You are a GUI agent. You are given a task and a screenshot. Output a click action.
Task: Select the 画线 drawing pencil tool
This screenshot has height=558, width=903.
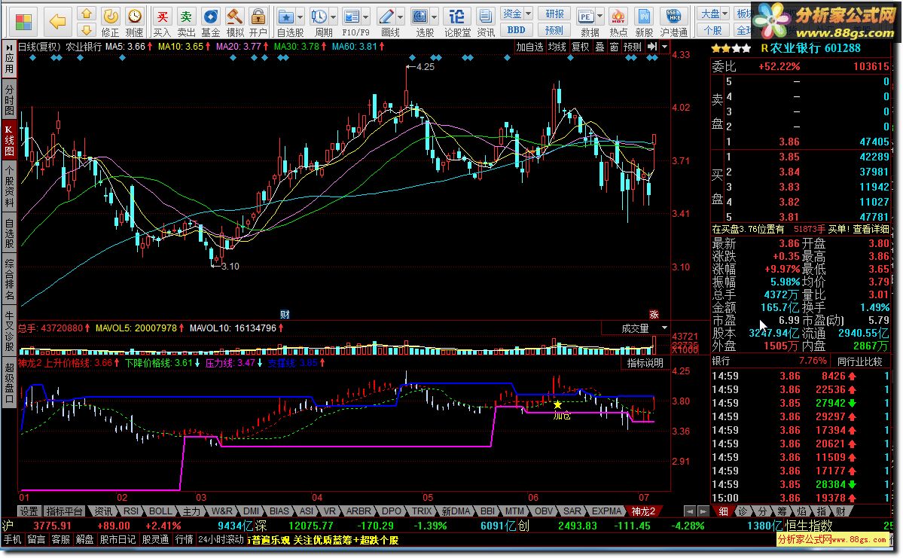pos(386,17)
